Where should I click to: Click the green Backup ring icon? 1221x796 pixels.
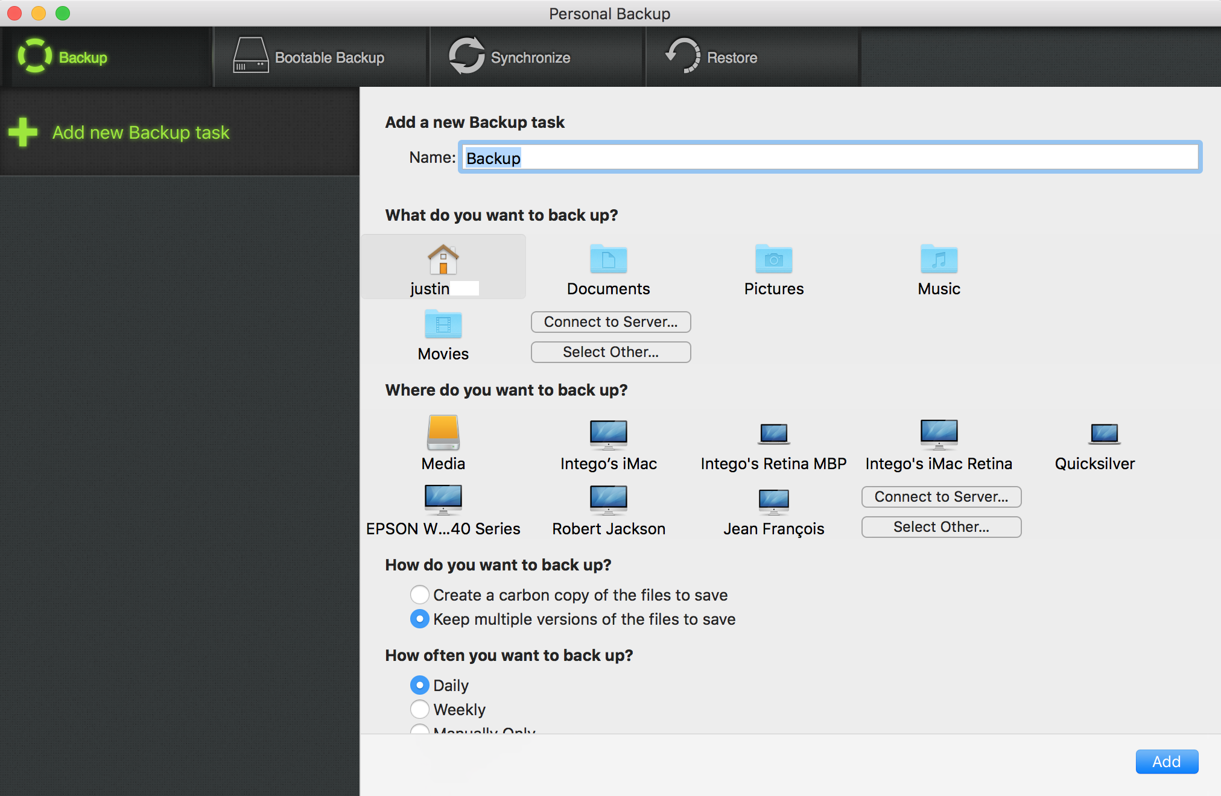(x=35, y=56)
